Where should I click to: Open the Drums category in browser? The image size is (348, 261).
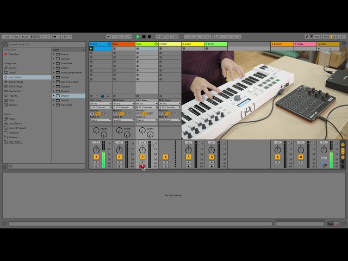pyautogui.click(x=12, y=72)
